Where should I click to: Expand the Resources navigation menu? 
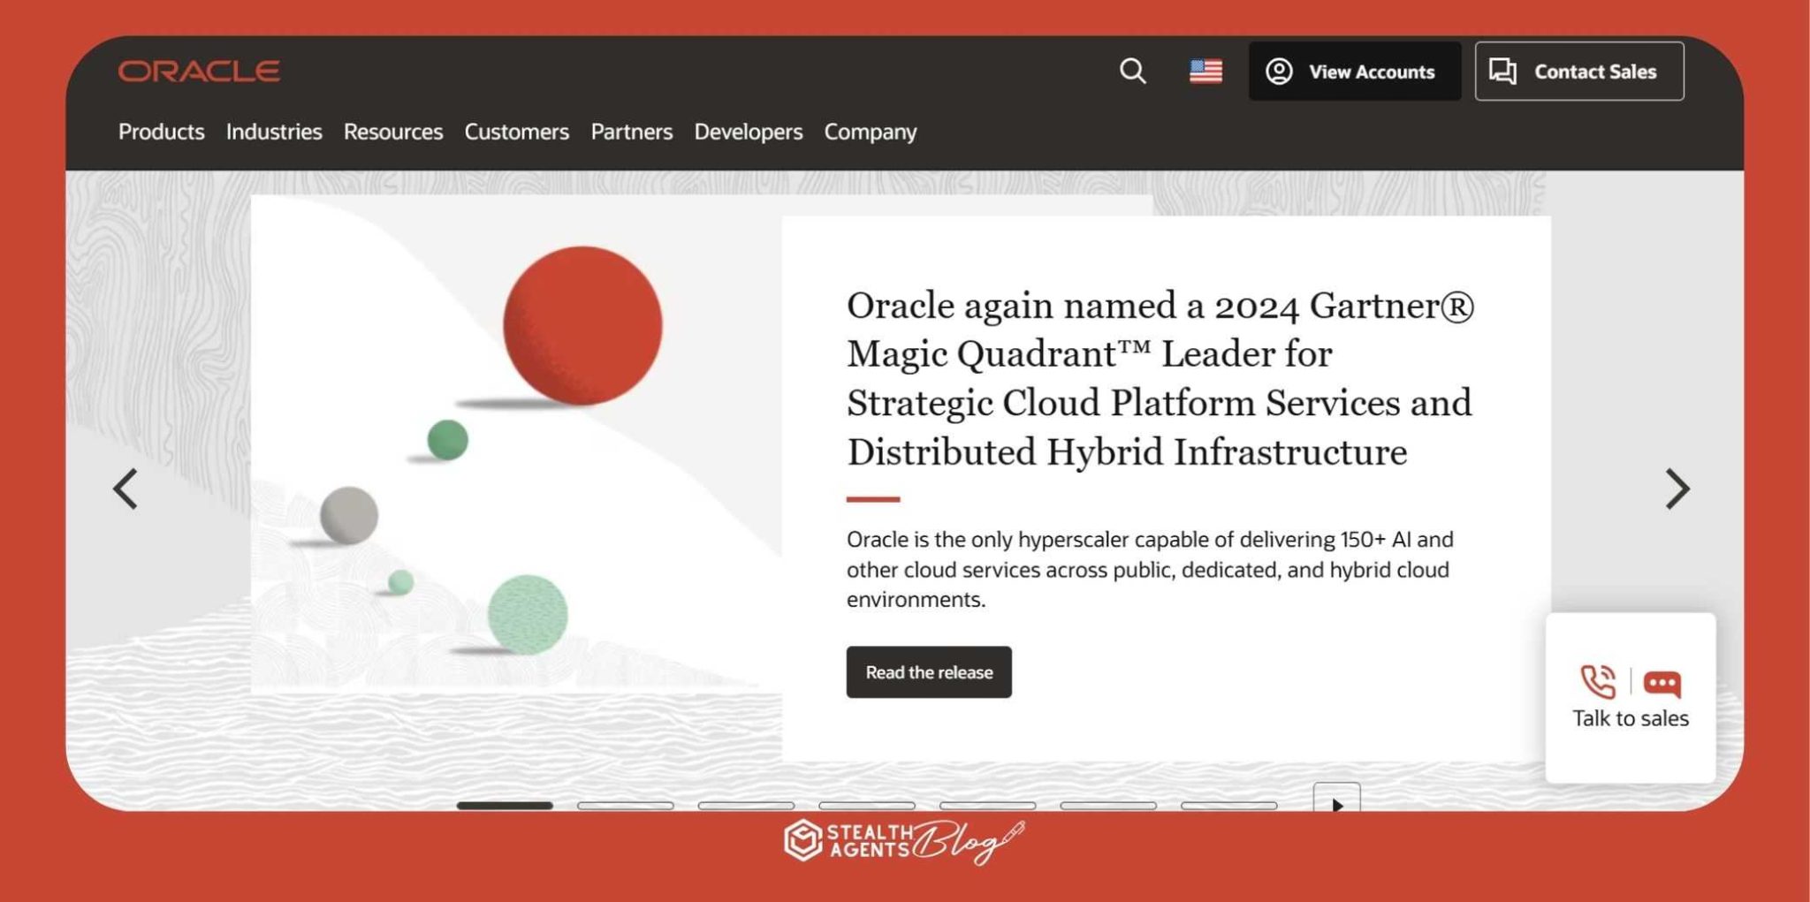pyautogui.click(x=393, y=132)
